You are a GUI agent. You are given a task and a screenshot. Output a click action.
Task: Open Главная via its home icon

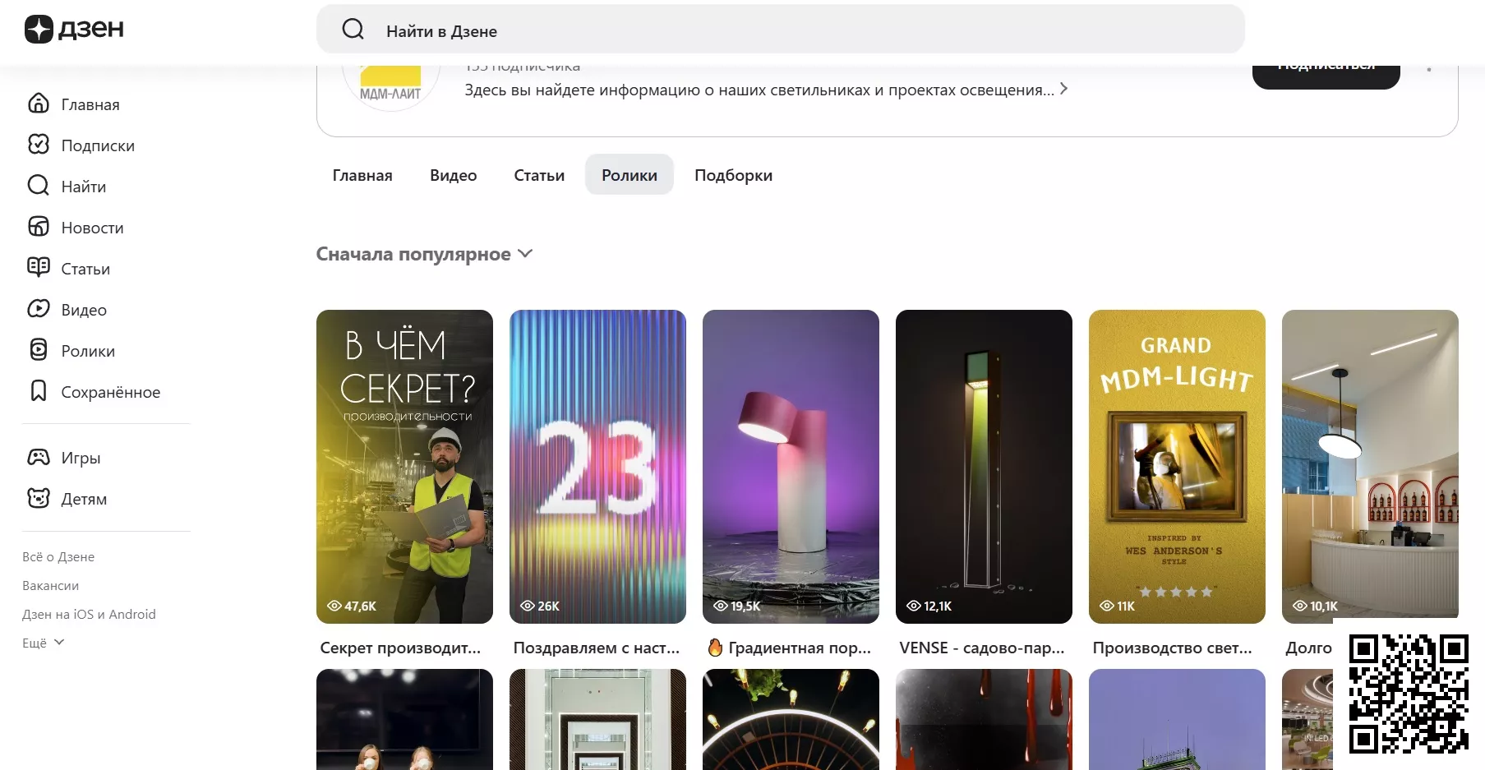pos(39,104)
